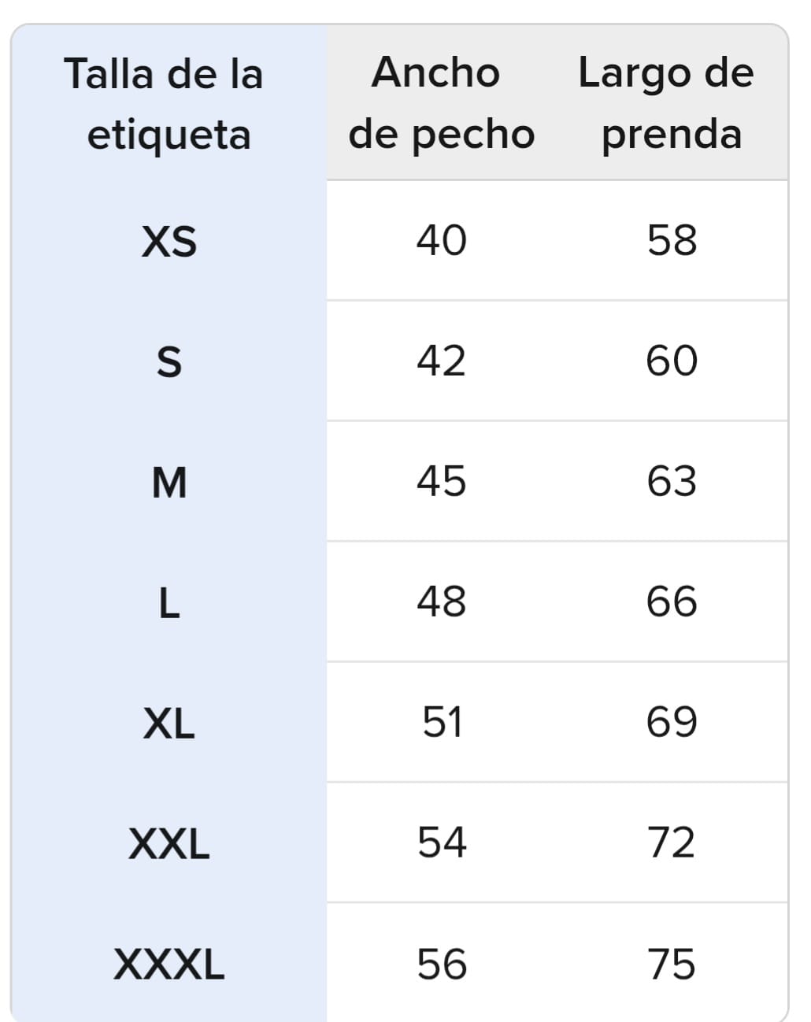Select the XL size row label

[168, 724]
